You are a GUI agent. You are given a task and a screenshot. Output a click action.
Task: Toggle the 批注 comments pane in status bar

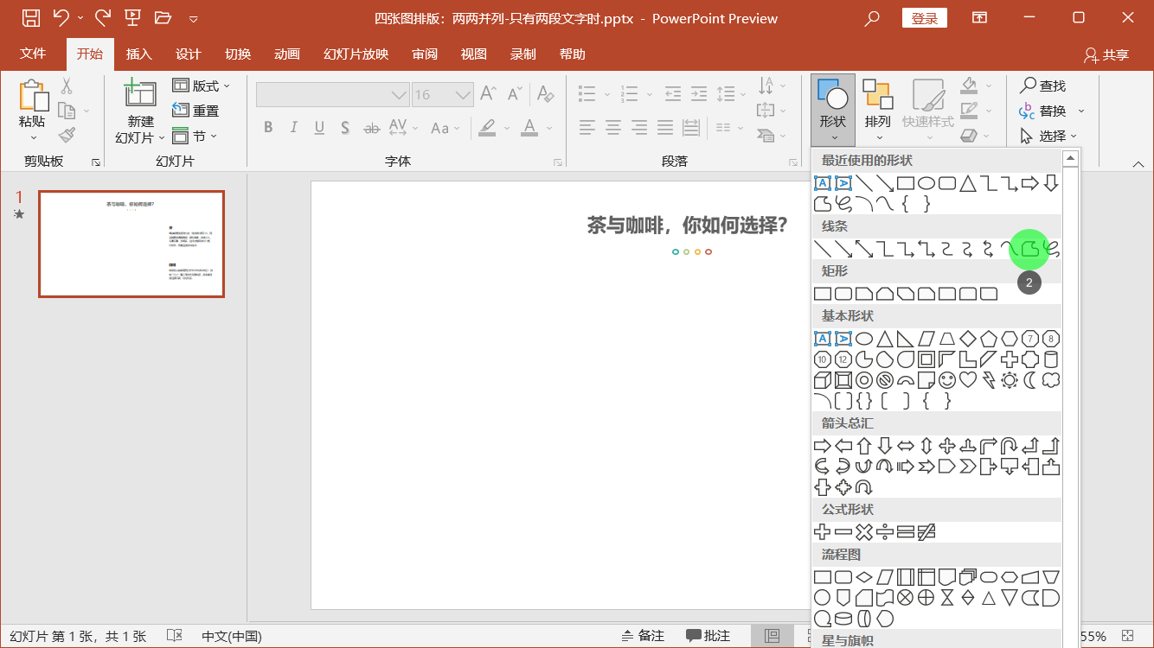coord(708,636)
